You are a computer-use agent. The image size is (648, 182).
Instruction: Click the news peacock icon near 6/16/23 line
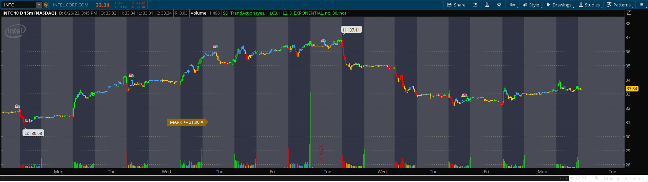pyautogui.click(x=323, y=41)
